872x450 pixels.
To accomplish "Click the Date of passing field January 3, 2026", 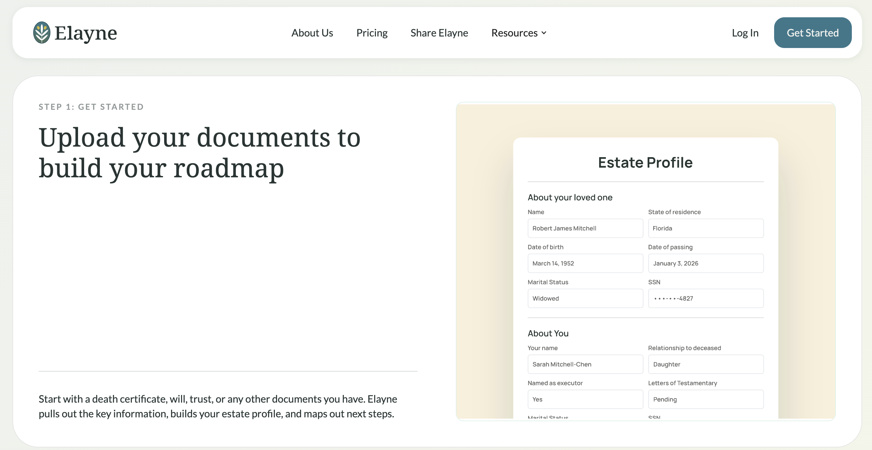I will click(x=706, y=263).
